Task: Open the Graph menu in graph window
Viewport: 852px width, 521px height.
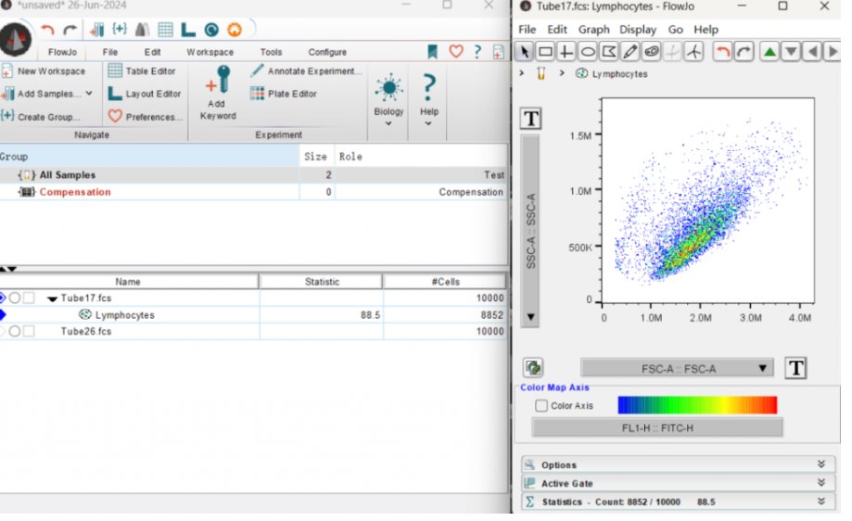Action: (593, 30)
